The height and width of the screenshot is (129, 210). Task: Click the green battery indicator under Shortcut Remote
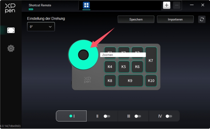31,9
